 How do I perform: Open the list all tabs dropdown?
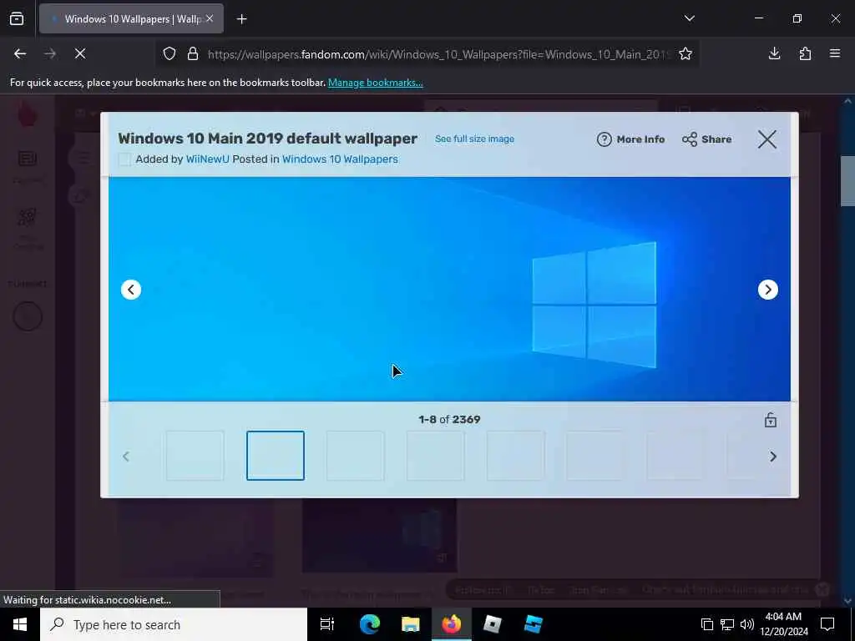pos(689,18)
